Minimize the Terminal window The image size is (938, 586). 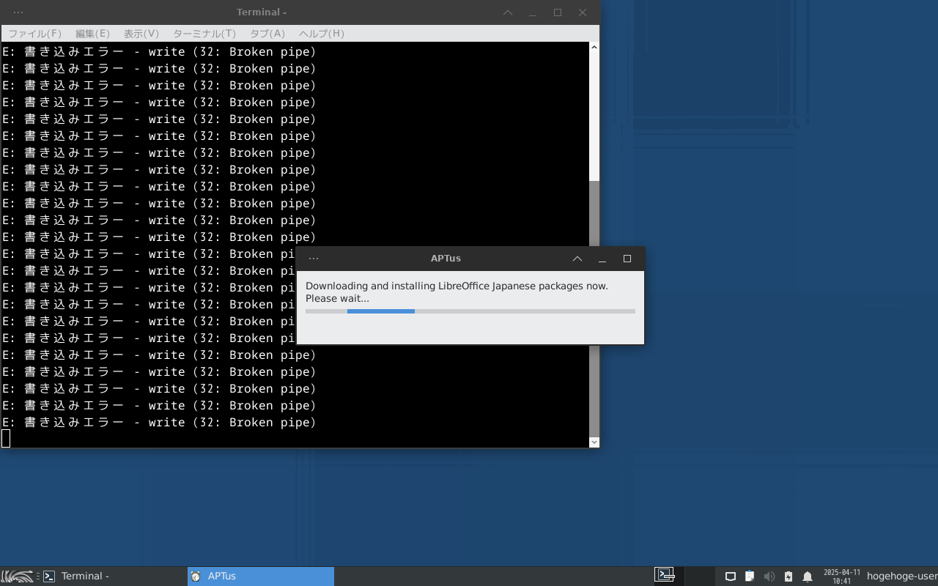pyautogui.click(x=533, y=12)
